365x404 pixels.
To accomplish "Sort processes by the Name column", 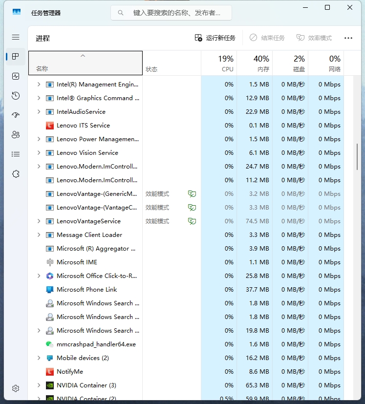I will pyautogui.click(x=86, y=63).
